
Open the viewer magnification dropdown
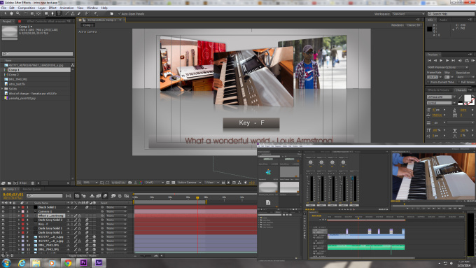[x=90, y=183]
